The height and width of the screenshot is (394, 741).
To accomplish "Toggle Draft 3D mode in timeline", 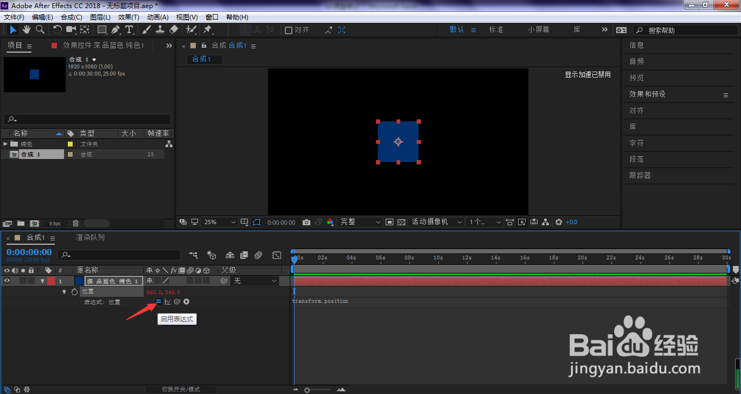I will pos(212,255).
